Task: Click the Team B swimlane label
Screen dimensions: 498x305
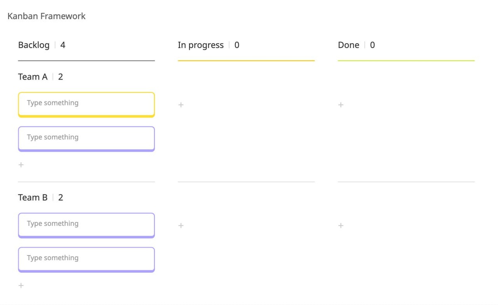Action: point(33,198)
